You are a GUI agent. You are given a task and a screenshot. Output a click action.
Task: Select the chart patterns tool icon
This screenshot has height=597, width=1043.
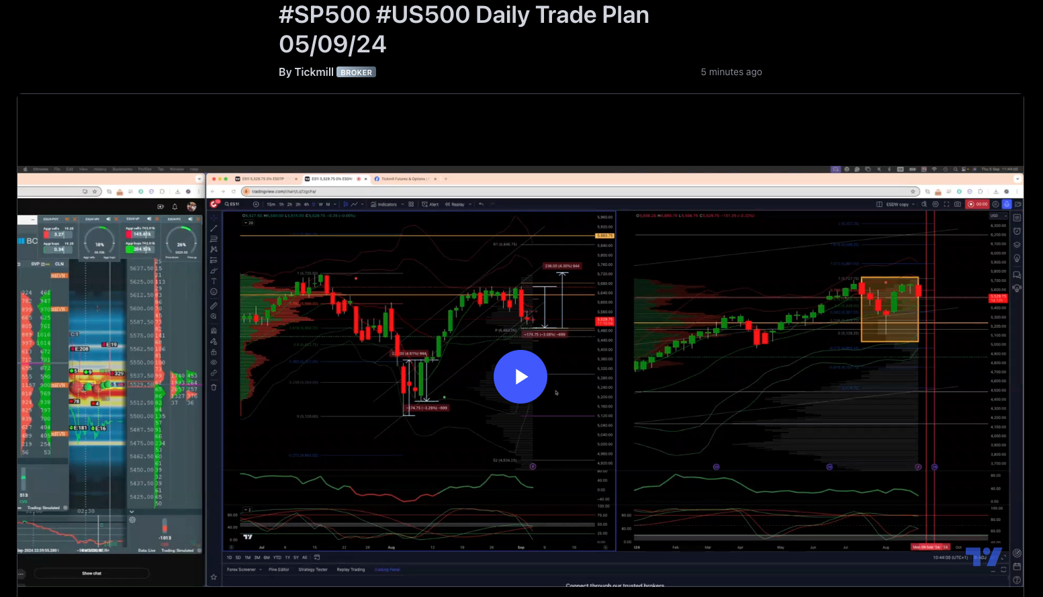coord(214,249)
